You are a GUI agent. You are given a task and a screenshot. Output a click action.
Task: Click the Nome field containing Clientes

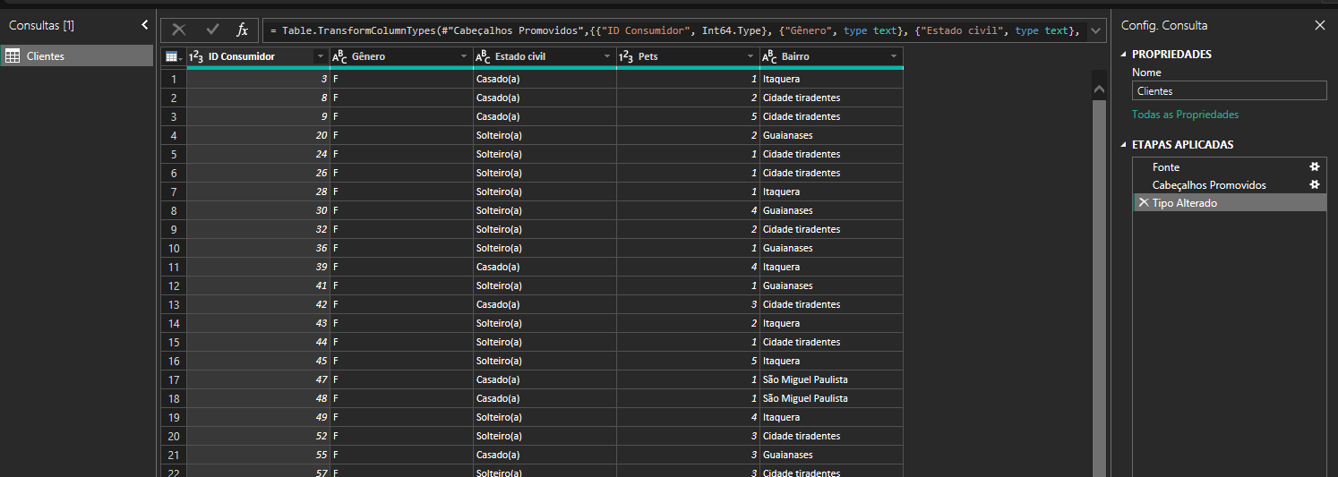[1229, 90]
